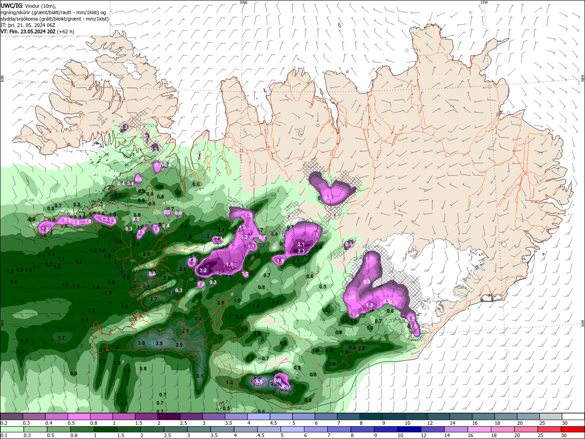
Task: Click the rain value '2.4' on the map
Action: (146, 286)
